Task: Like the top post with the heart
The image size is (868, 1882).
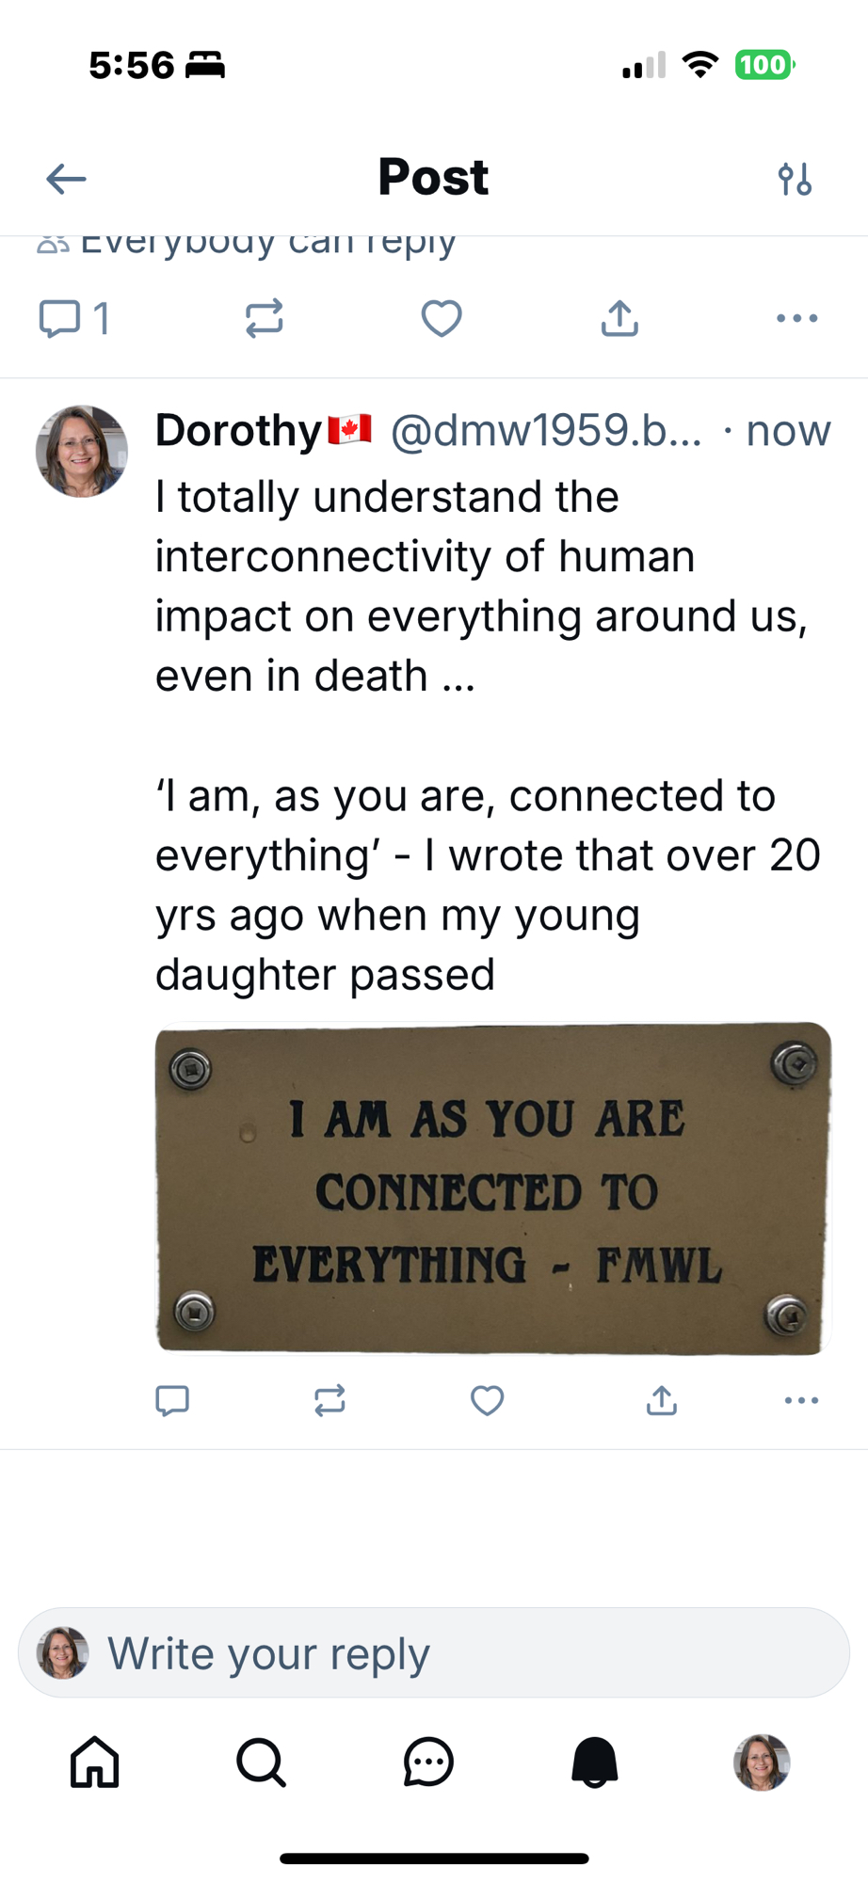Action: point(441,318)
